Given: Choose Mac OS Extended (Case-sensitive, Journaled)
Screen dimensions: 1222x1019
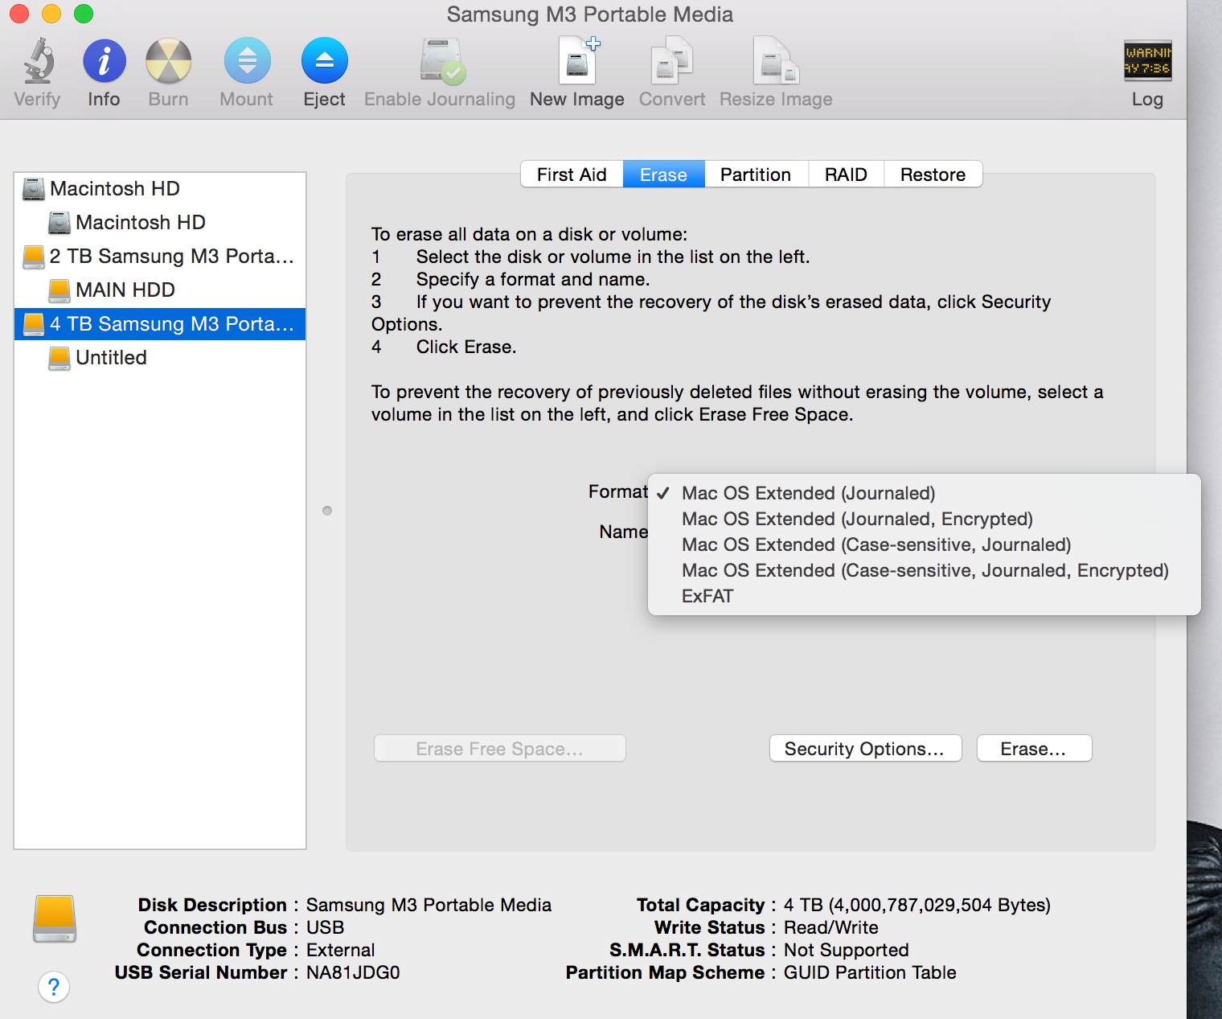Looking at the screenshot, I should [924, 544].
